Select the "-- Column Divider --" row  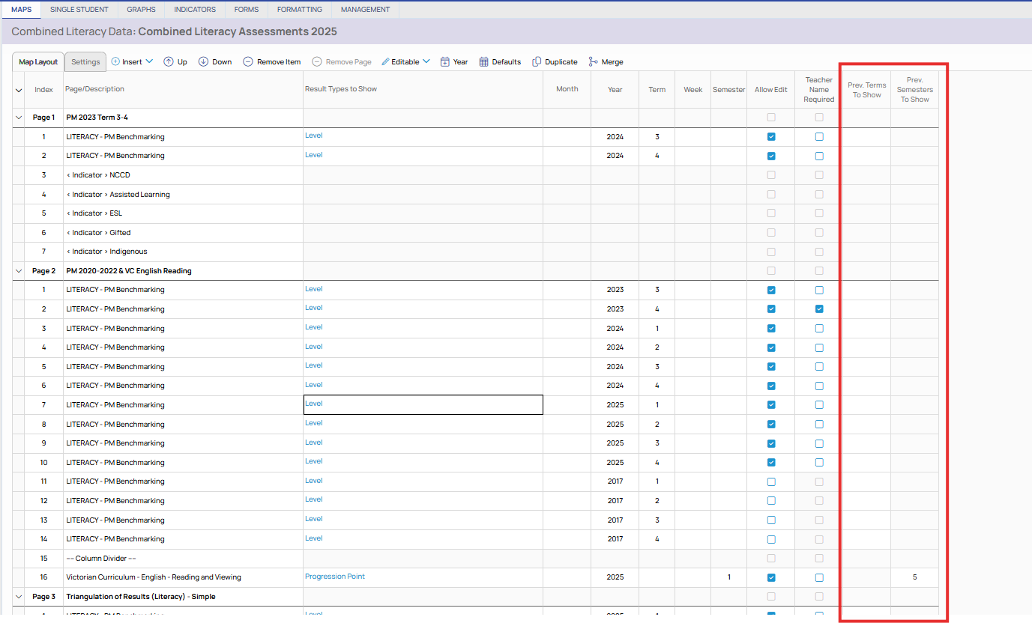tap(100, 559)
